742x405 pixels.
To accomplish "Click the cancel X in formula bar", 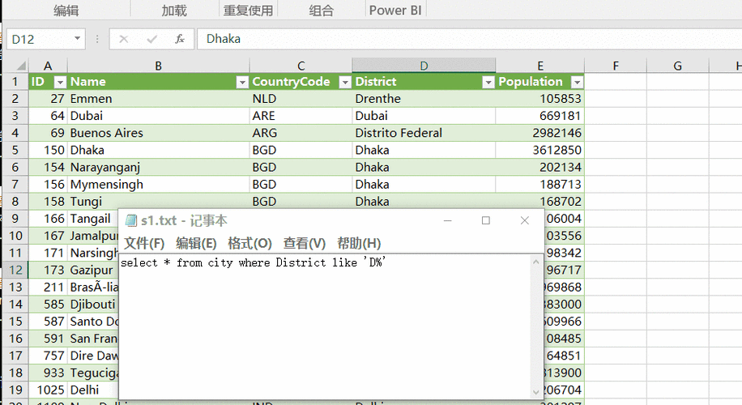I will click(x=123, y=39).
